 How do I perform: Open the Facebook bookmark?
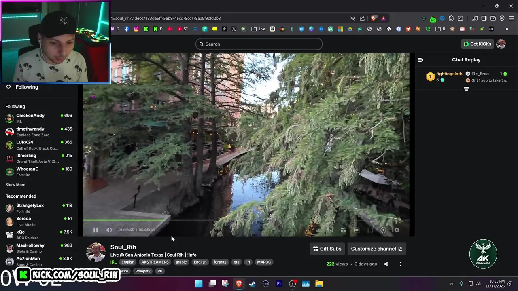[x=127, y=29]
